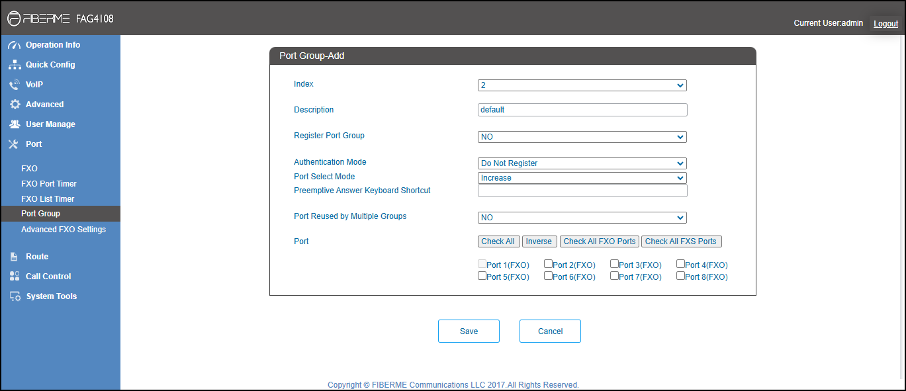Click the Description input field
The width and height of the screenshot is (906, 391).
point(582,110)
